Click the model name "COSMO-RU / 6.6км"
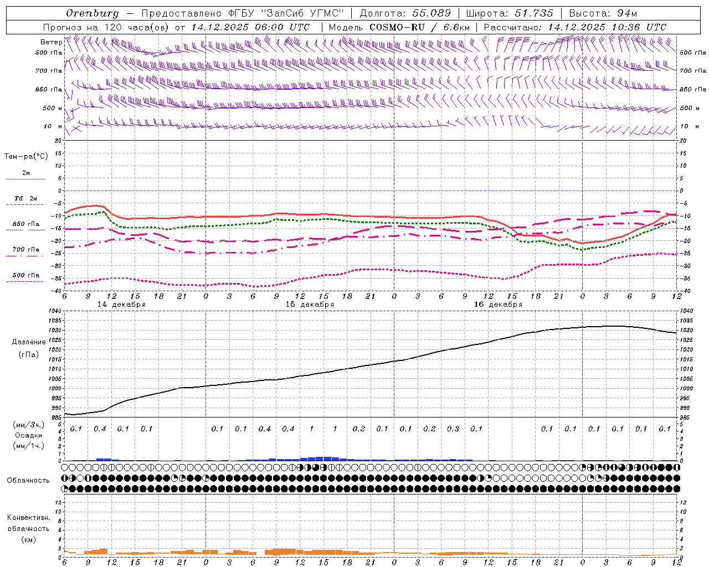 click(x=419, y=27)
